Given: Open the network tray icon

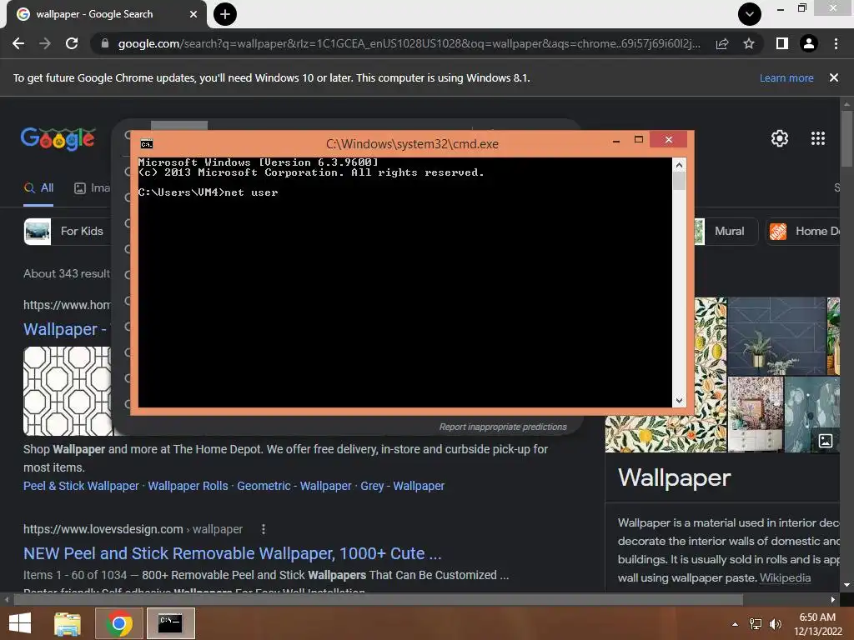Looking at the screenshot, I should point(756,624).
